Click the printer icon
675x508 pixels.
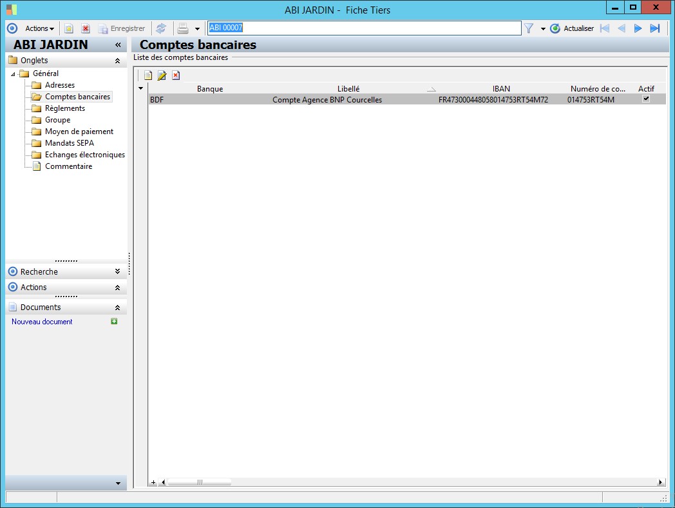click(183, 28)
